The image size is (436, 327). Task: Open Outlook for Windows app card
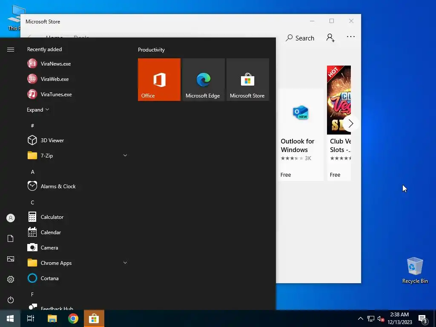coord(300,135)
